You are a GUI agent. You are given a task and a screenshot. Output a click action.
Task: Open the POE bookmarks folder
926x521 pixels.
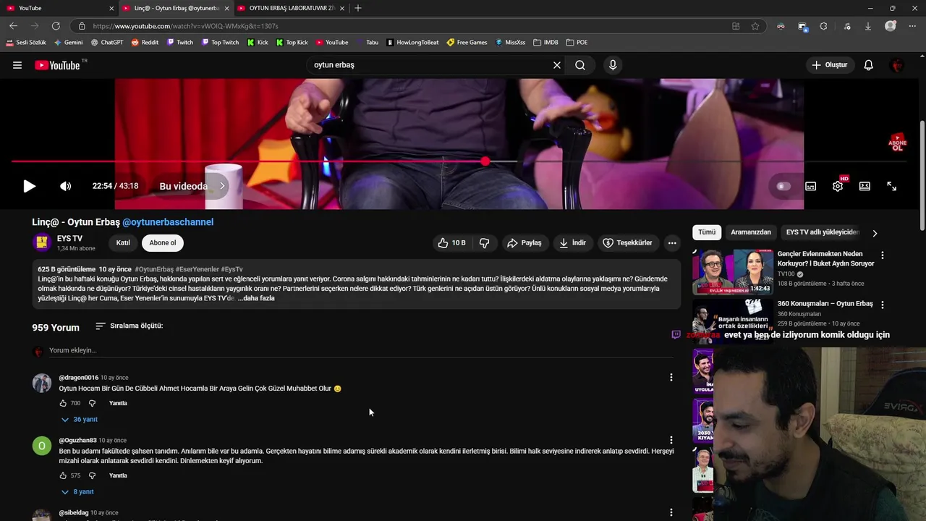tap(577, 43)
